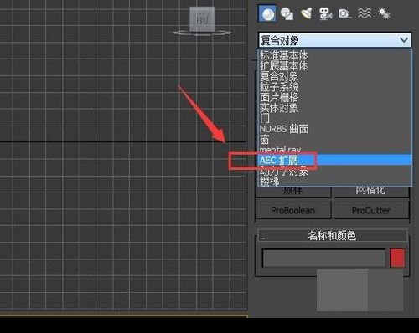Click the 放样 button

point(293,192)
